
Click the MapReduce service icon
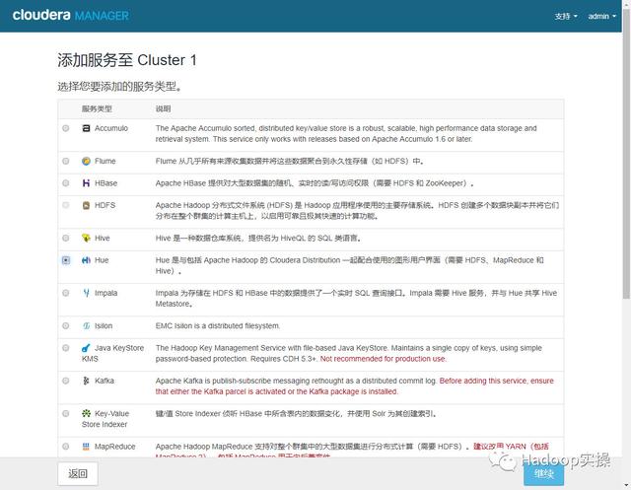86,447
